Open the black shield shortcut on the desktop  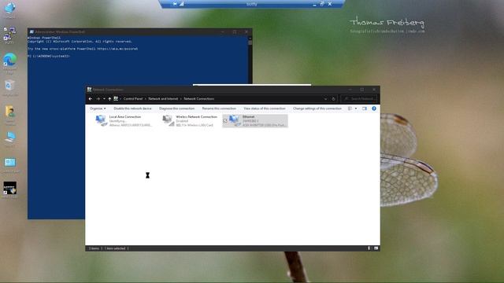pos(10,190)
